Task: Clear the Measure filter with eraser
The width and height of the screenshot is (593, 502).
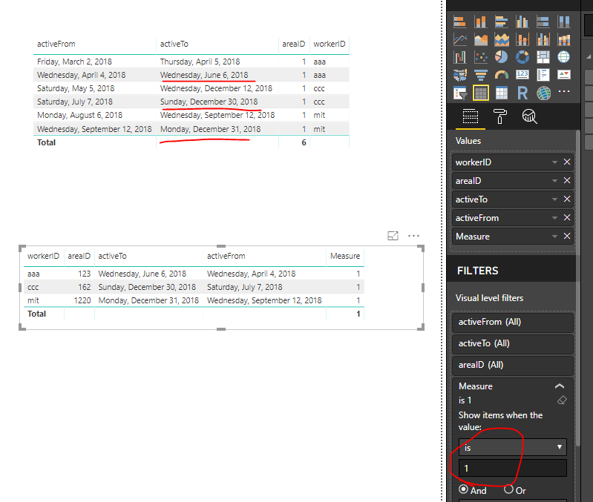Action: click(x=562, y=400)
